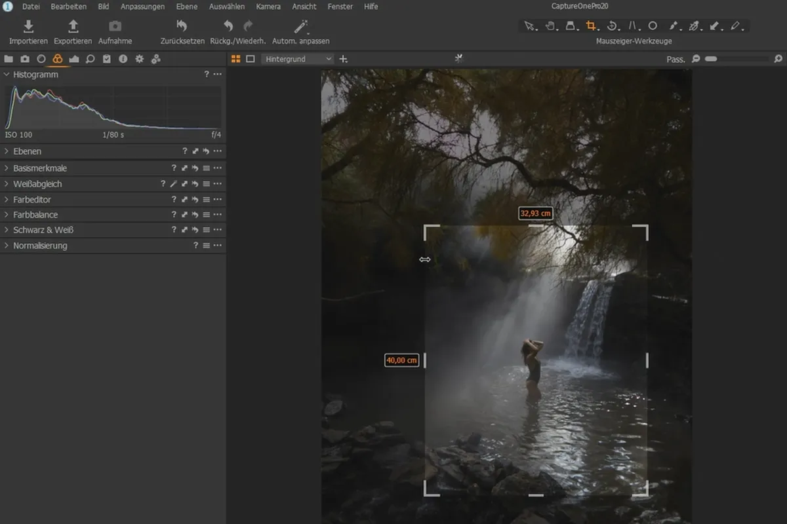Click the viewer zoom slider
787x524 pixels.
[x=736, y=59]
